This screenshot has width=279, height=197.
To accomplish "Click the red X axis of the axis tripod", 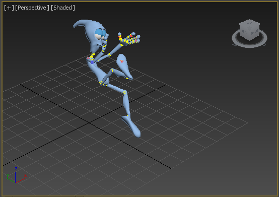I will [21, 179].
